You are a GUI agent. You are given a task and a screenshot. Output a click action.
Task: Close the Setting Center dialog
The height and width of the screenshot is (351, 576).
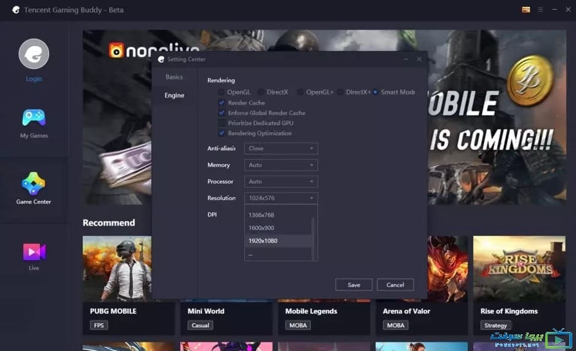coord(419,60)
